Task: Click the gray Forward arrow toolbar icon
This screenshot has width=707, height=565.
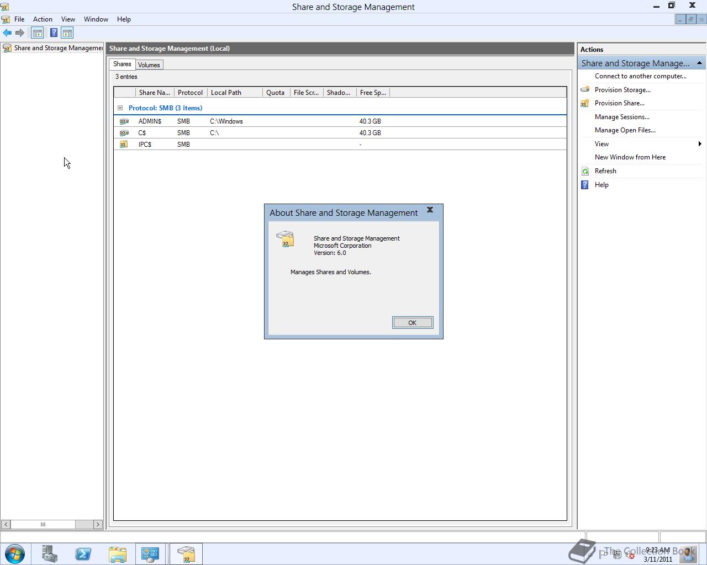Action: 20,33
